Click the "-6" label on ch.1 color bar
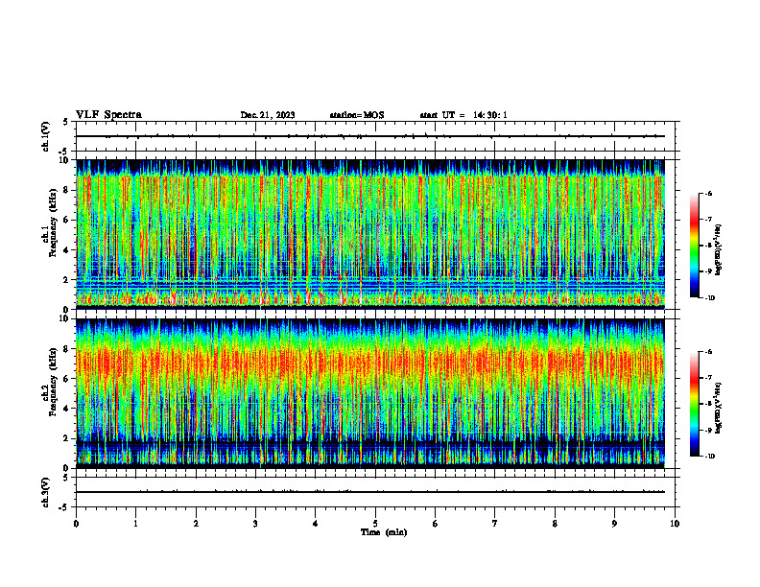Screen dimensions: 760x587 [708, 193]
